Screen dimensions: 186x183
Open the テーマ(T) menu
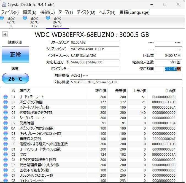click(66, 12)
